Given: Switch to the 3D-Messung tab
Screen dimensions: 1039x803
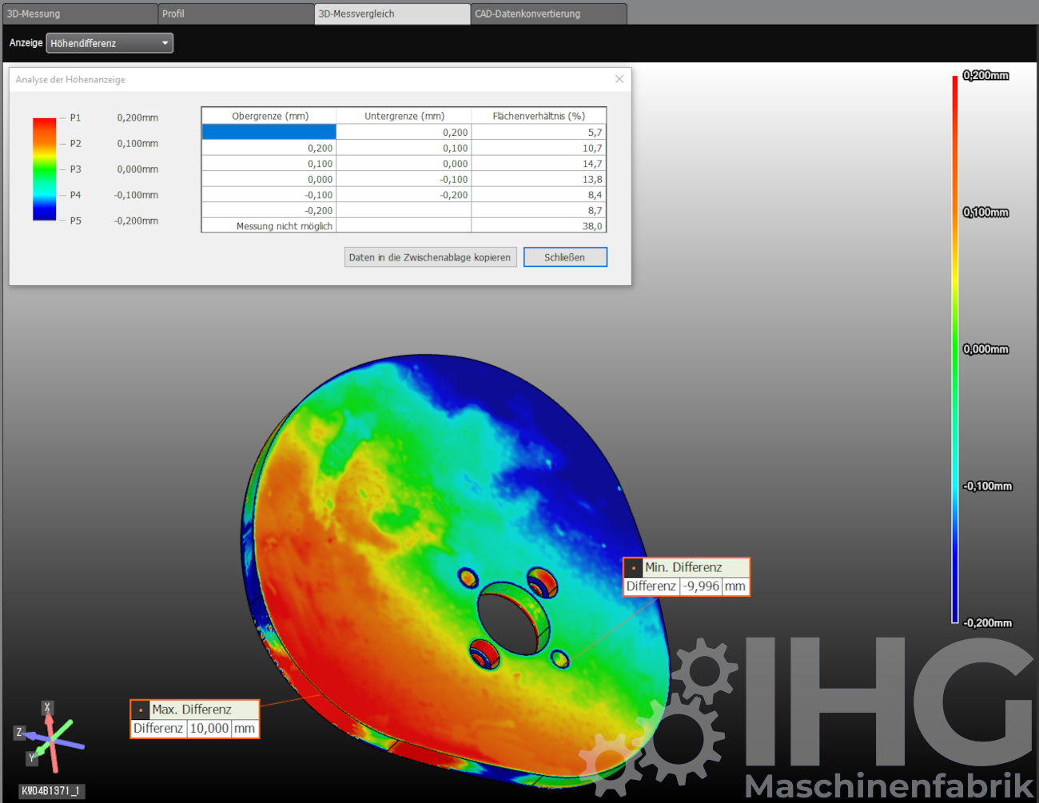Looking at the screenshot, I should coord(78,14).
